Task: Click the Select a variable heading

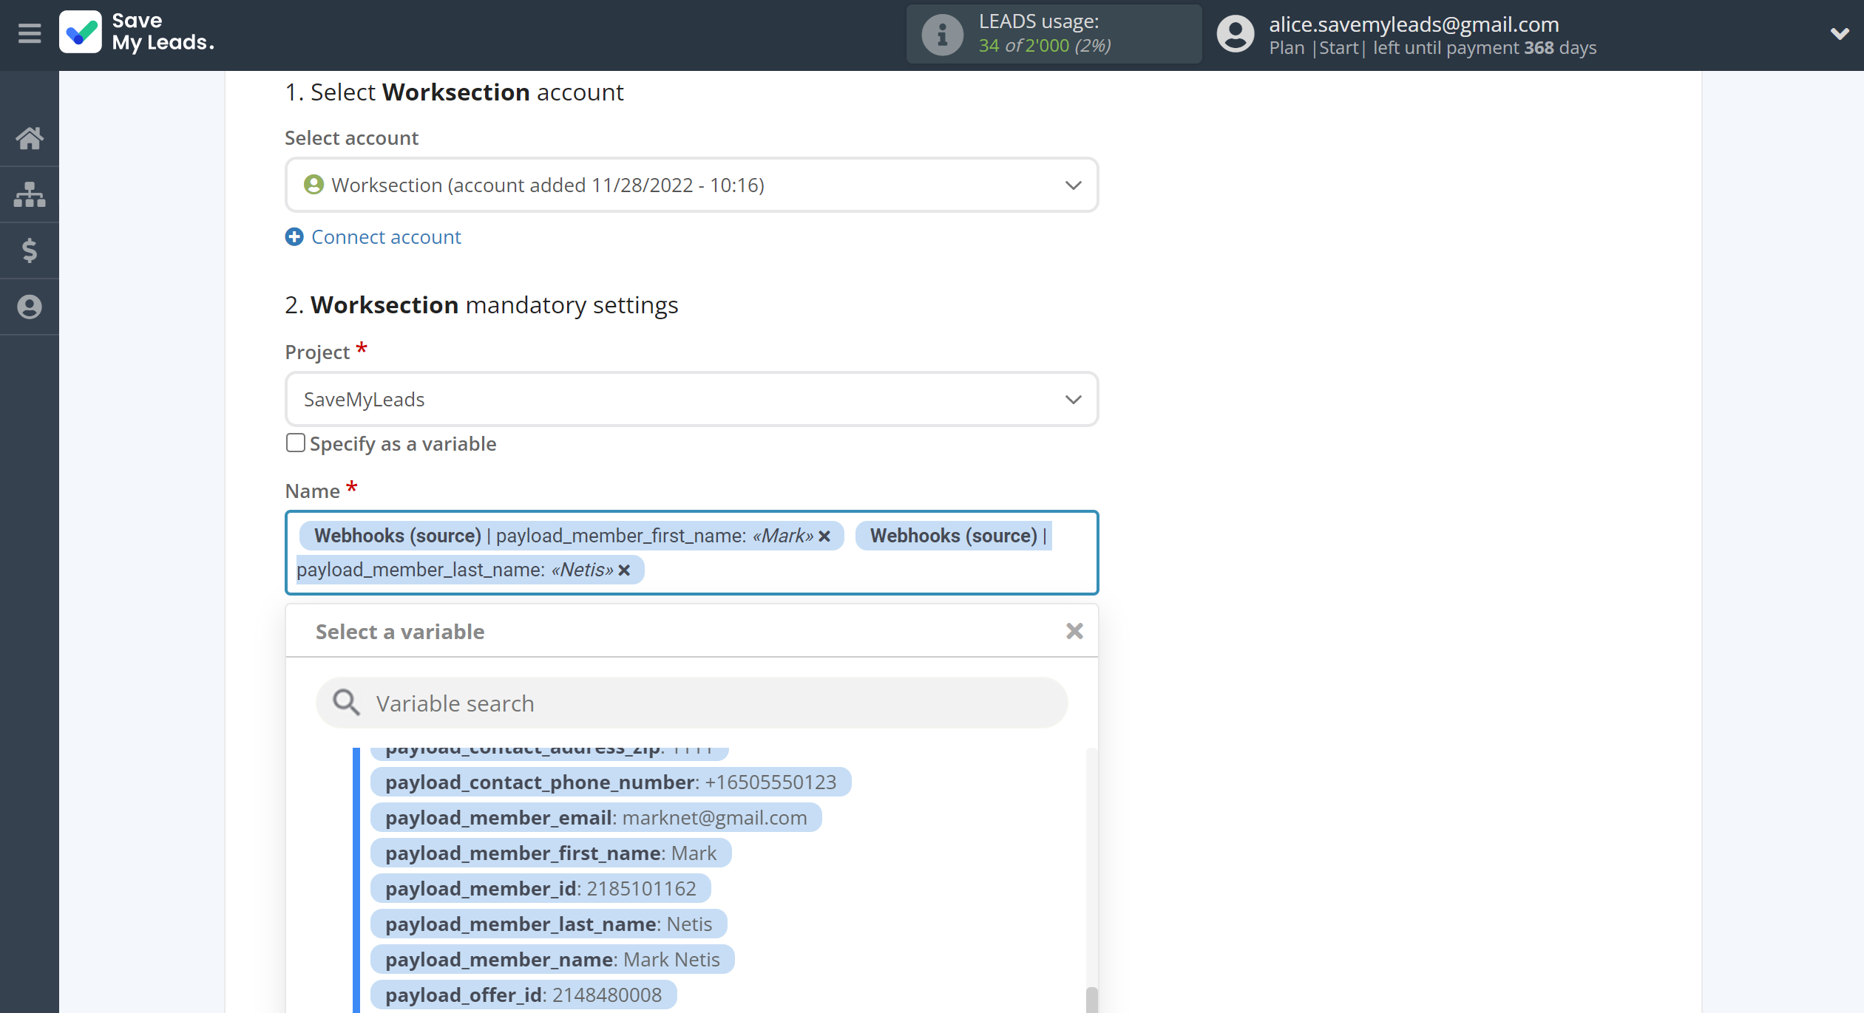Action: pos(400,632)
